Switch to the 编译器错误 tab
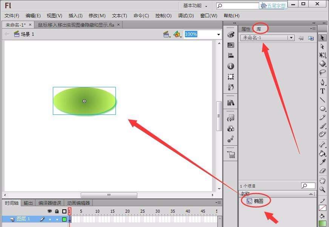Viewport: 329px width, 227px height. pyautogui.click(x=50, y=203)
